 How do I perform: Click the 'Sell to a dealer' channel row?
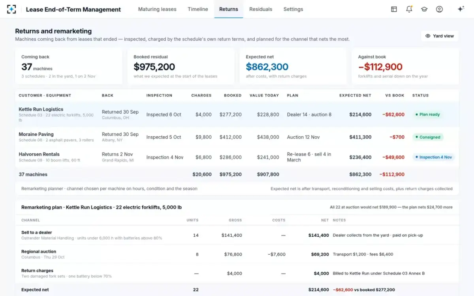pos(237,235)
